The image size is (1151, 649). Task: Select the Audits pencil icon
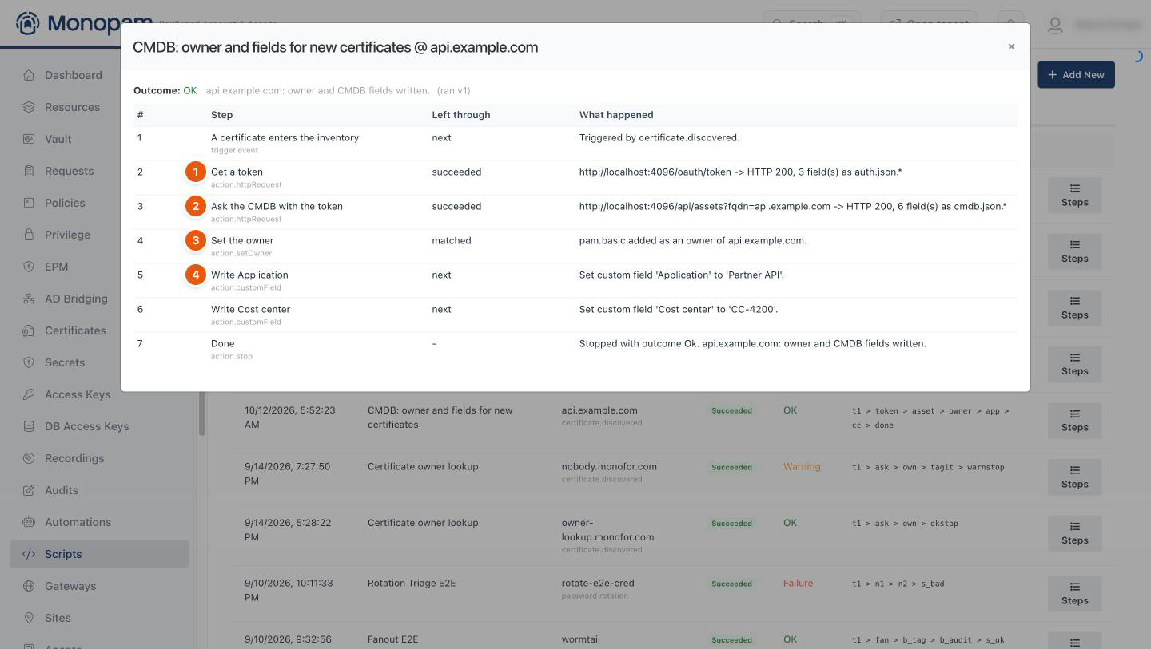click(x=29, y=490)
